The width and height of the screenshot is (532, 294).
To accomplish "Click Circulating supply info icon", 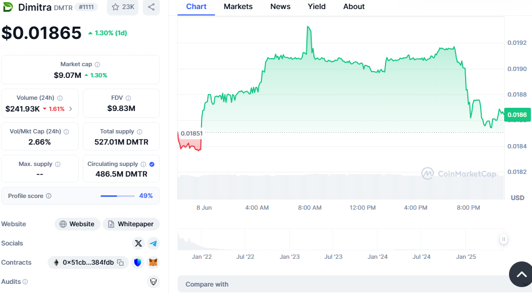I will point(143,164).
